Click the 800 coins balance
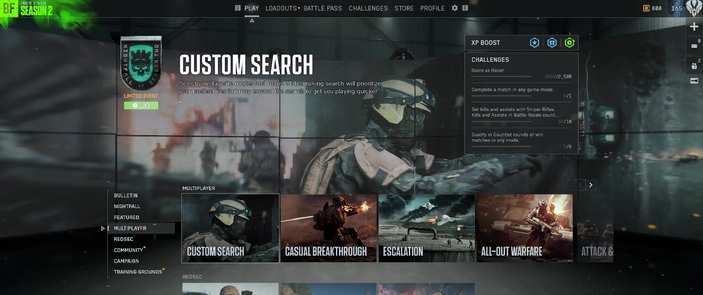This screenshot has height=295, width=703. coord(657,8)
